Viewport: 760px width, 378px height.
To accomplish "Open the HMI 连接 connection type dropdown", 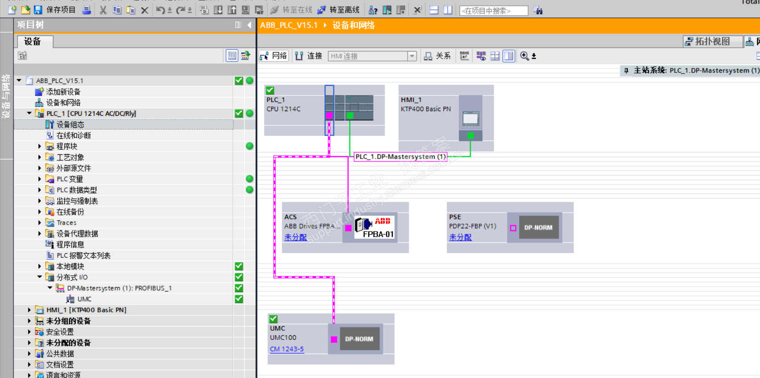I will [x=412, y=56].
